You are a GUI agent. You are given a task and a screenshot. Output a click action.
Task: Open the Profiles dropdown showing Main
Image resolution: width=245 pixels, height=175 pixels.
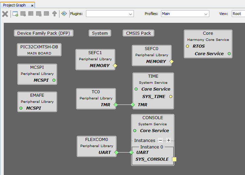pos(185,14)
